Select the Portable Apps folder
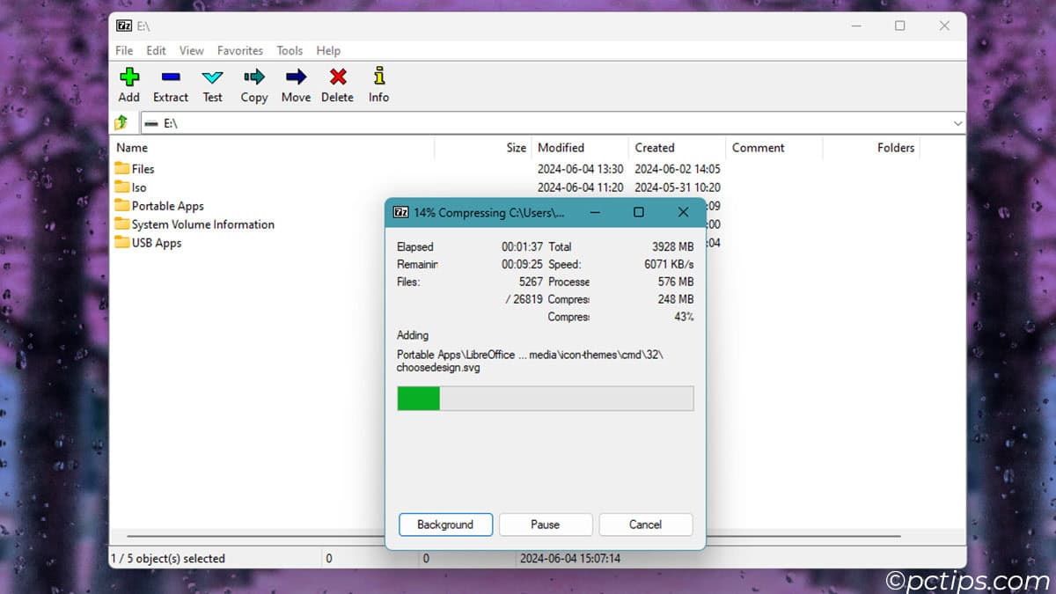Screen dimensions: 1056x594 click(x=167, y=205)
